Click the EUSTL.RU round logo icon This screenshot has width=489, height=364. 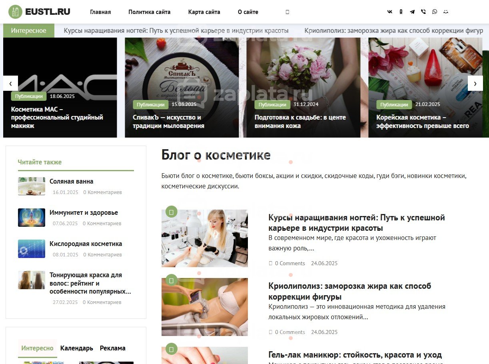[15, 12]
